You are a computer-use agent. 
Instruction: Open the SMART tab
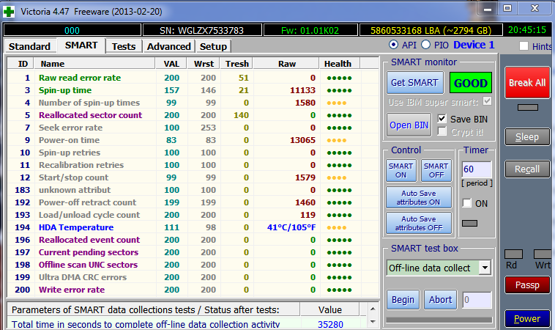point(81,45)
